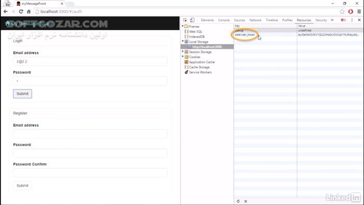Refresh the local storage table
Viewport: 364px width, 205px height.
[238, 201]
